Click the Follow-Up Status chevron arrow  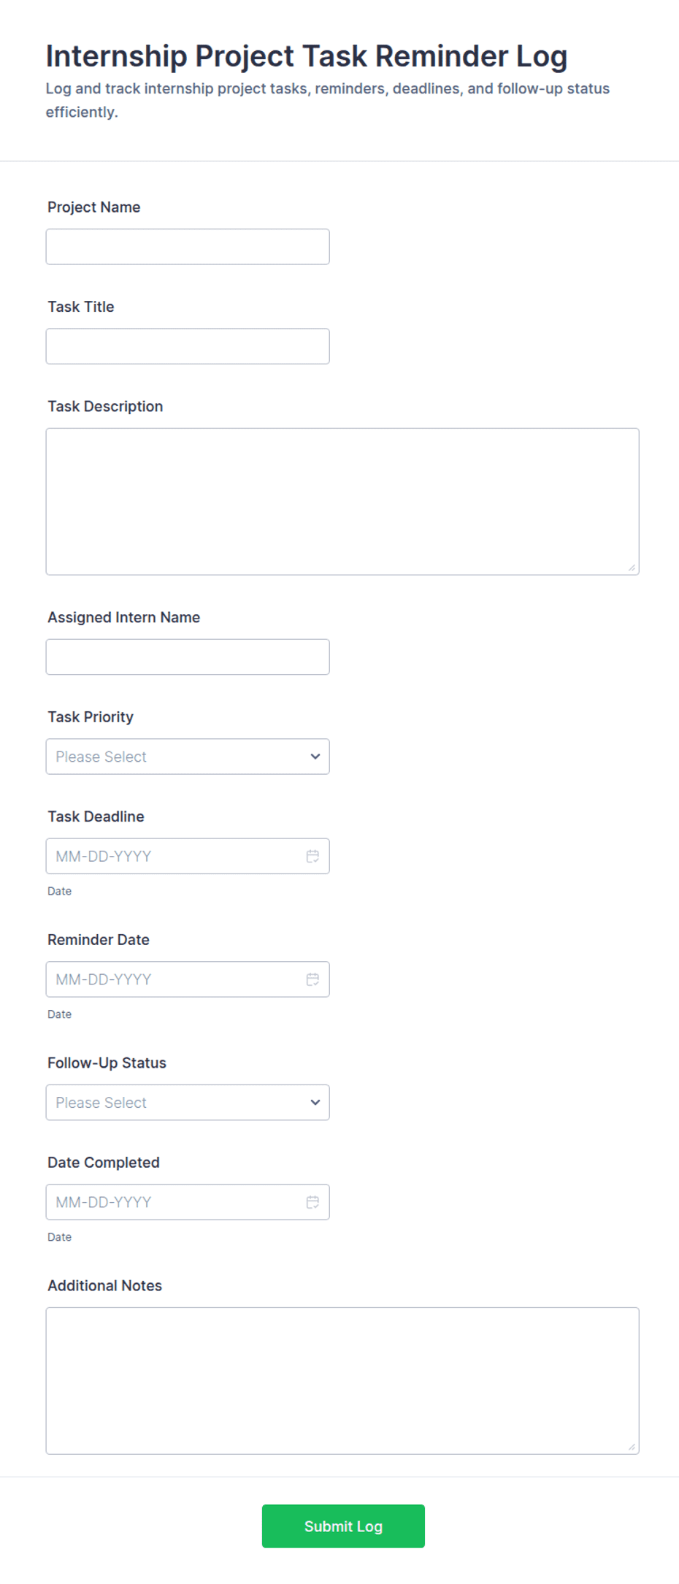(315, 1103)
